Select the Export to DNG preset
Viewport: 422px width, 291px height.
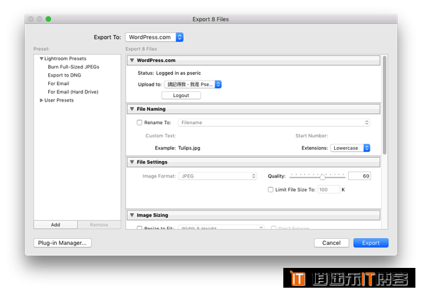(64, 75)
